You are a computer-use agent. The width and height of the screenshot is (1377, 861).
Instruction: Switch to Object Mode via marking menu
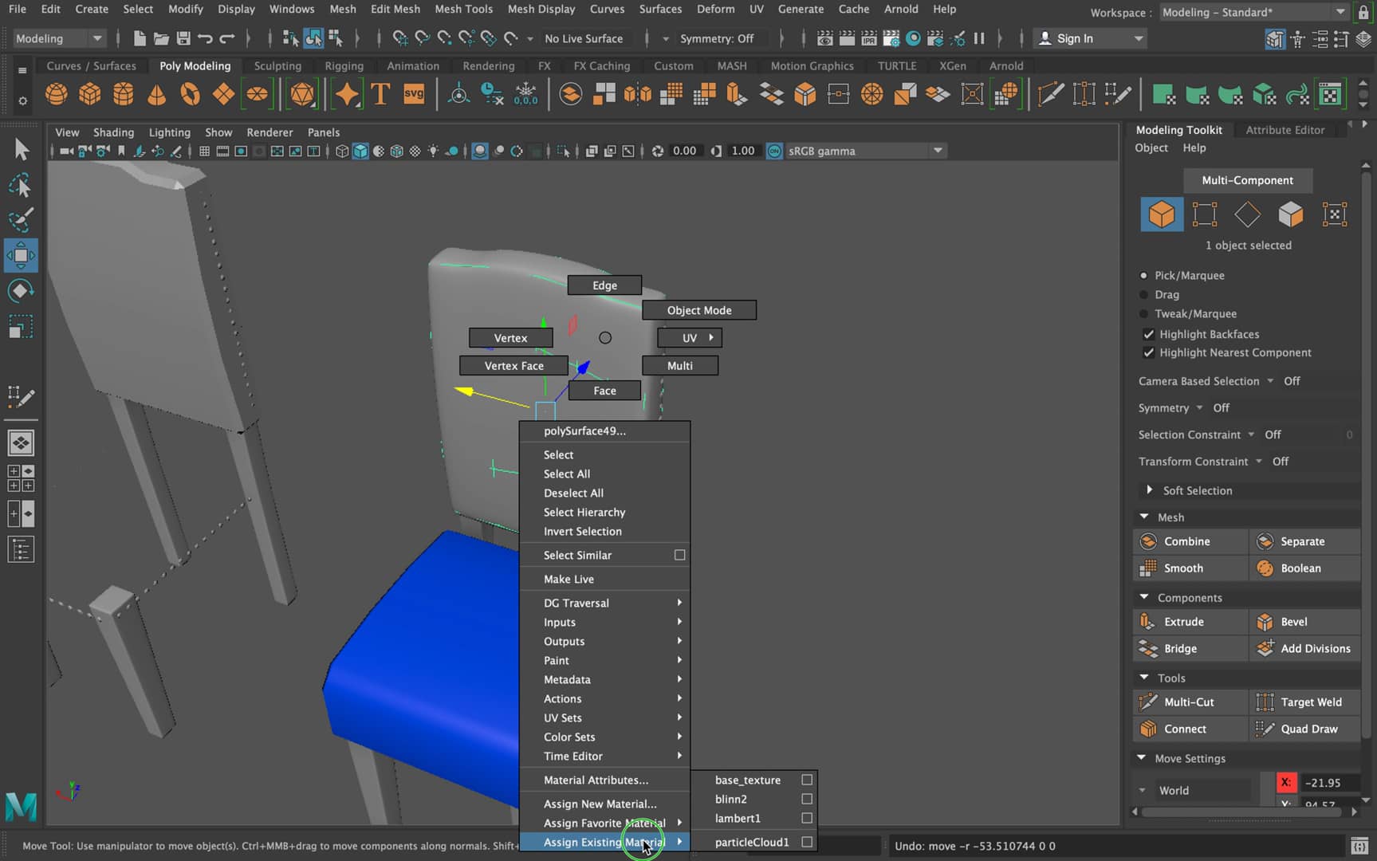[x=699, y=310]
